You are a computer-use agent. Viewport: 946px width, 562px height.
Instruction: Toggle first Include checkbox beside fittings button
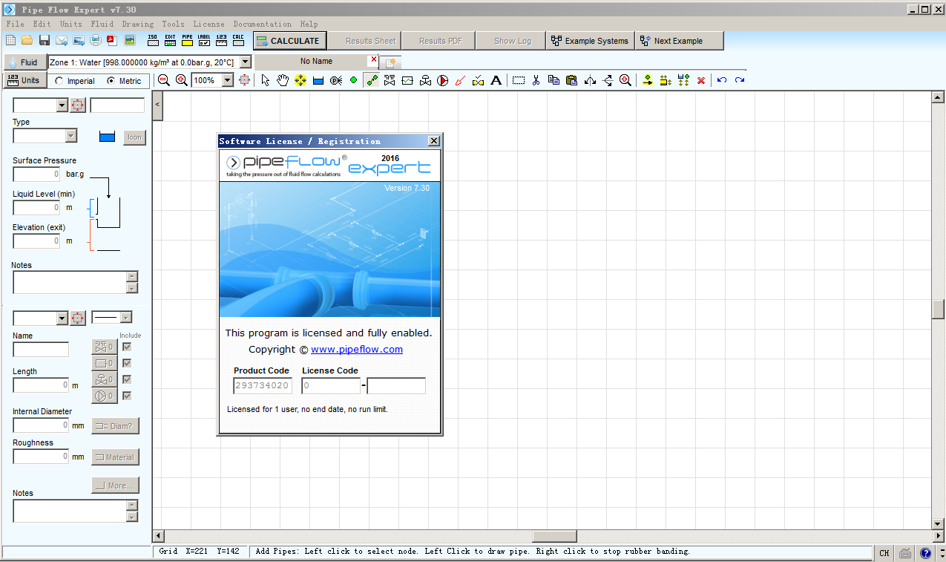(x=127, y=347)
